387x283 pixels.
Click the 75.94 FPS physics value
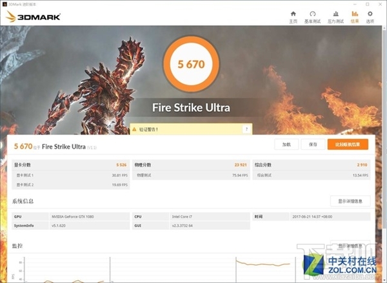point(240,175)
